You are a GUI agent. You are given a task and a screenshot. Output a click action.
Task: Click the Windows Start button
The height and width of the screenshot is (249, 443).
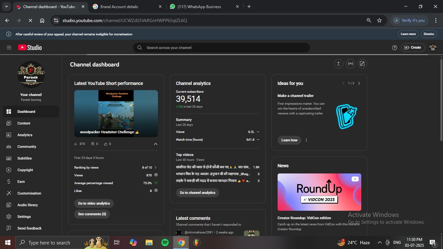pyautogui.click(x=7, y=243)
